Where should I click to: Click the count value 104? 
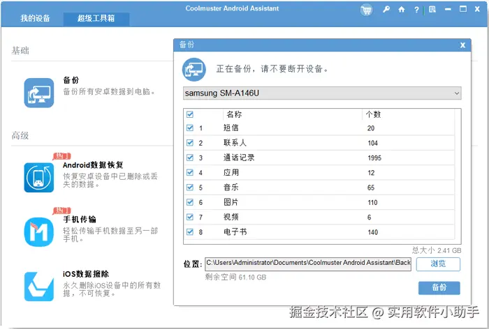[x=372, y=143]
